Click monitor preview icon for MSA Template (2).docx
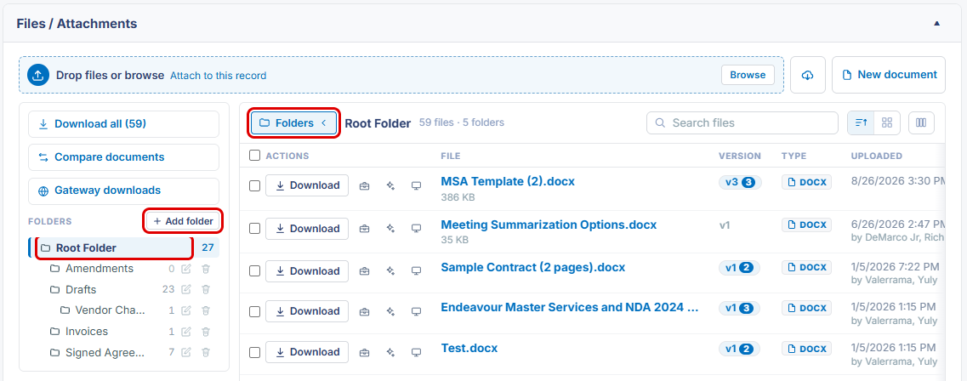The height and width of the screenshot is (381, 967). click(x=416, y=185)
